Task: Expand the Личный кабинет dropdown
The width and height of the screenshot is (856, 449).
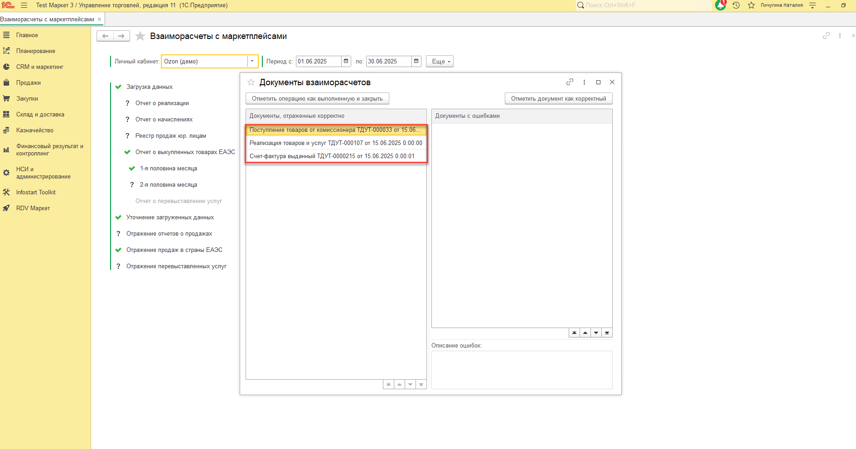Action: 252,61
